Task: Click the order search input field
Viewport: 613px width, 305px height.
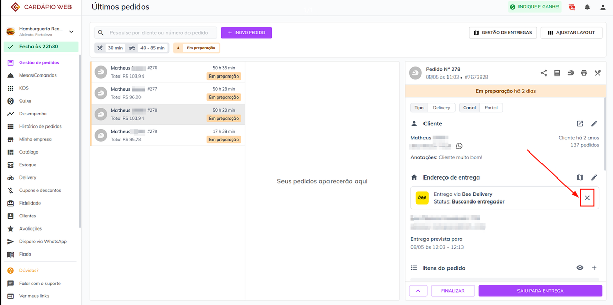Action: (158, 33)
